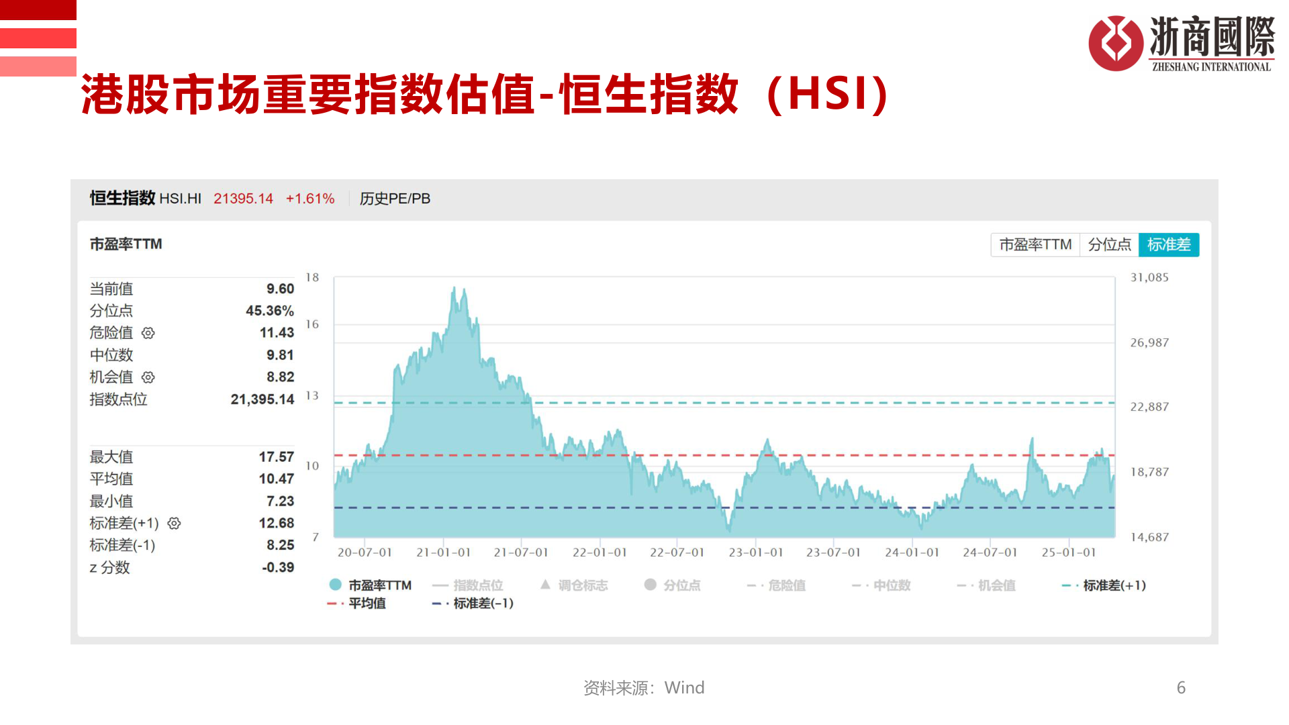Click the 指数点位 gray line legend icon
Screen dimensions: 1289x725
440,585
